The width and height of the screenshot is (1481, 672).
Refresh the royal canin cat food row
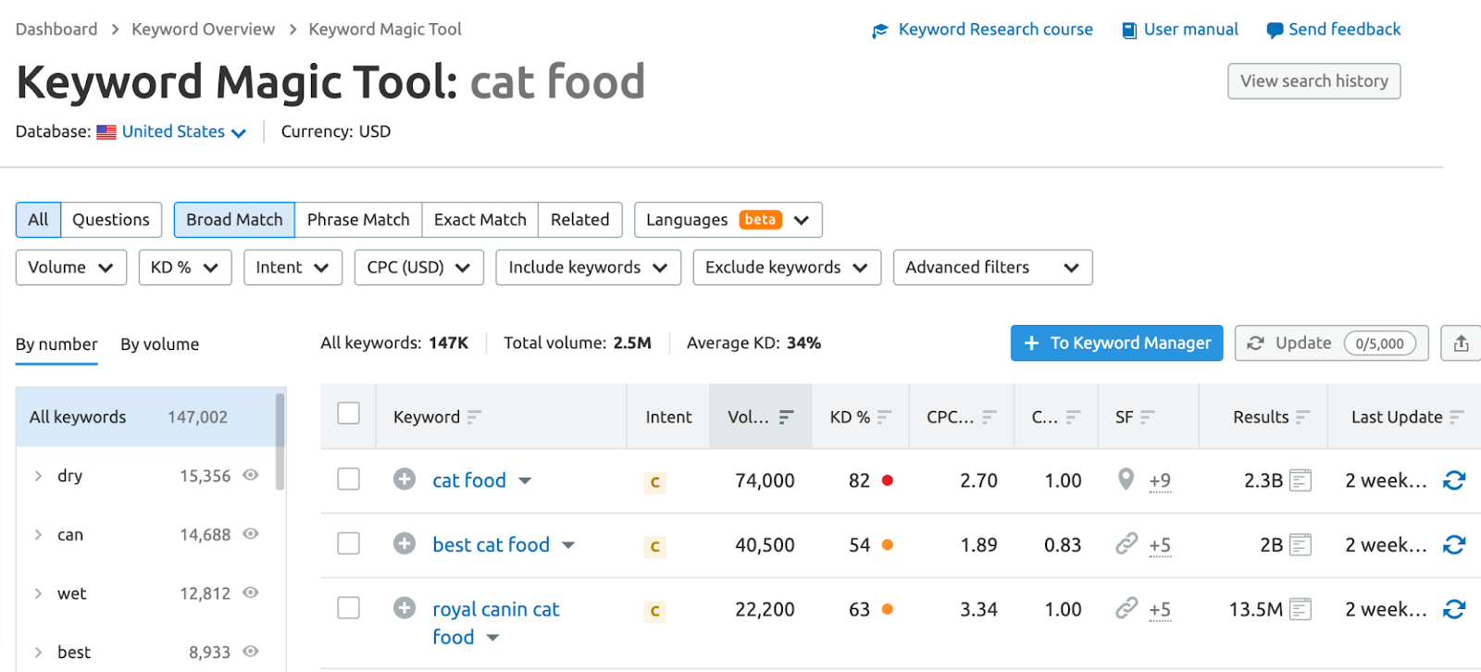point(1454,609)
